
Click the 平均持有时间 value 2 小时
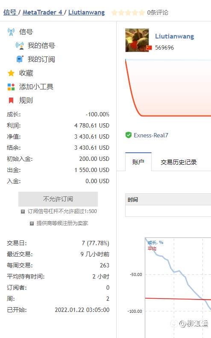click(x=101, y=276)
